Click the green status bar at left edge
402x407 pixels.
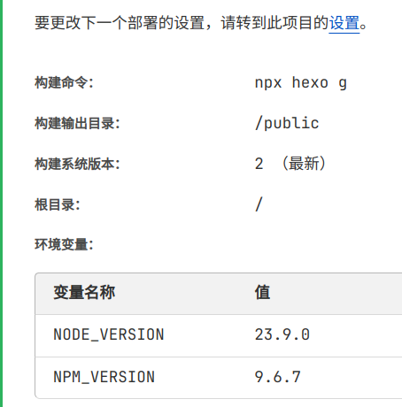pyautogui.click(x=1, y=203)
